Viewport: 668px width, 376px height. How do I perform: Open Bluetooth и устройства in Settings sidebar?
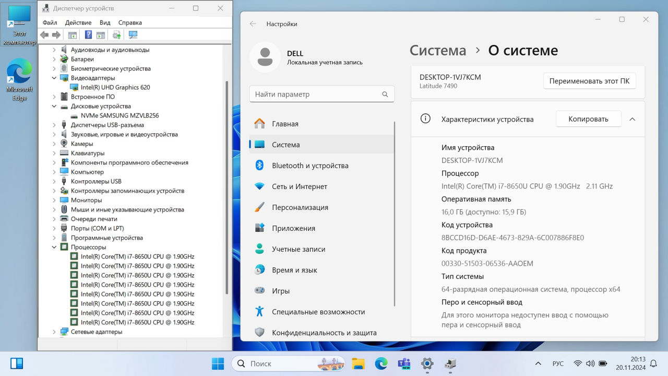[x=321, y=166]
